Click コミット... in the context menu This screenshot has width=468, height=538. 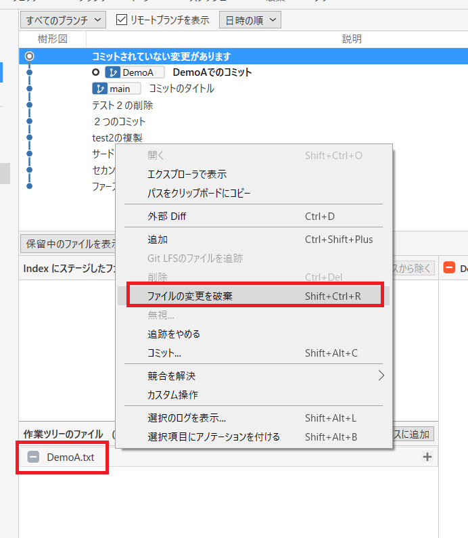coord(164,353)
